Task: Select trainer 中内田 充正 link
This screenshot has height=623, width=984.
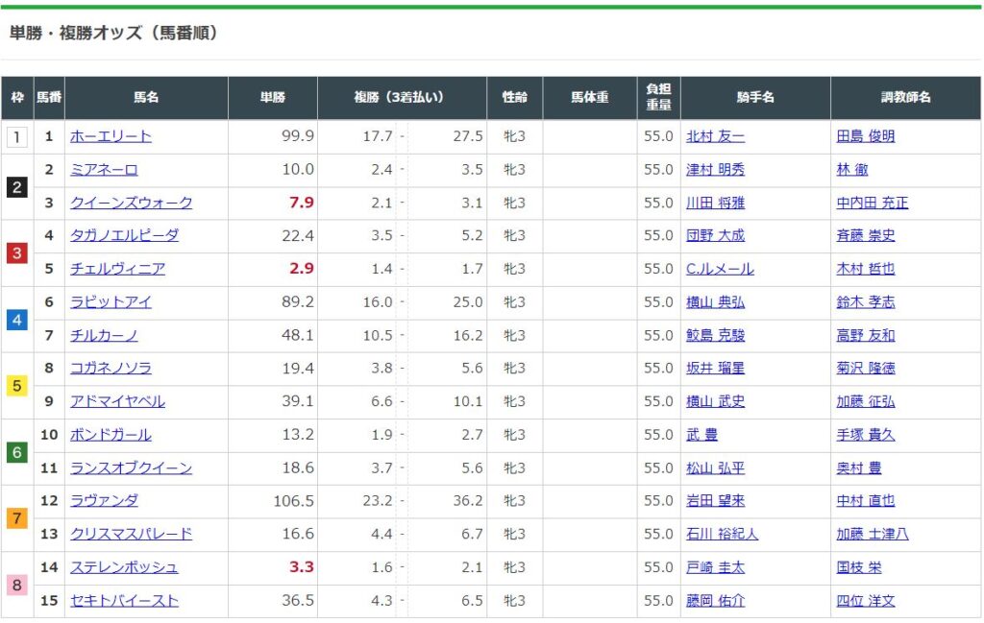Action: (x=872, y=203)
